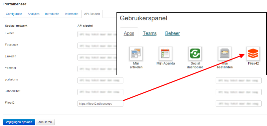Open the Informatie tab
This screenshot has height=126, width=267.
(71, 14)
